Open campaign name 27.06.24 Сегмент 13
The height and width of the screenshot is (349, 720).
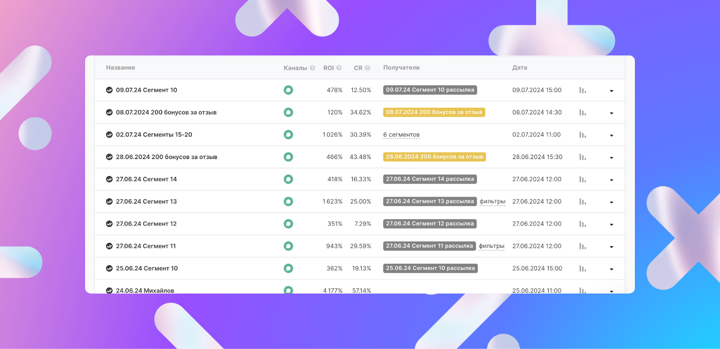tap(146, 202)
